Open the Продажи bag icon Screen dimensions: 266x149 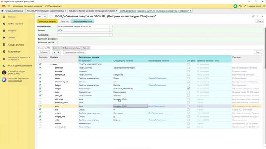coord(4,31)
